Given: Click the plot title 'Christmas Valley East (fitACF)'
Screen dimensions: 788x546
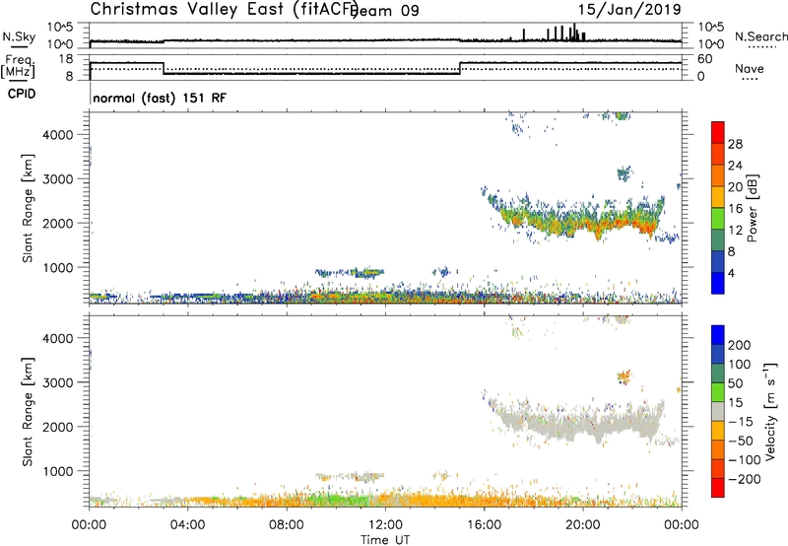Looking at the screenshot, I should 224,10.
